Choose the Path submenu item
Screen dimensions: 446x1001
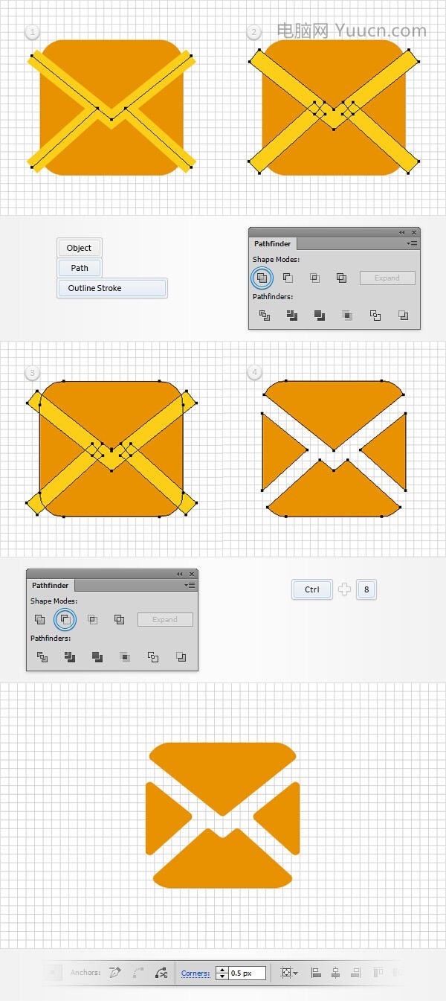coord(80,268)
